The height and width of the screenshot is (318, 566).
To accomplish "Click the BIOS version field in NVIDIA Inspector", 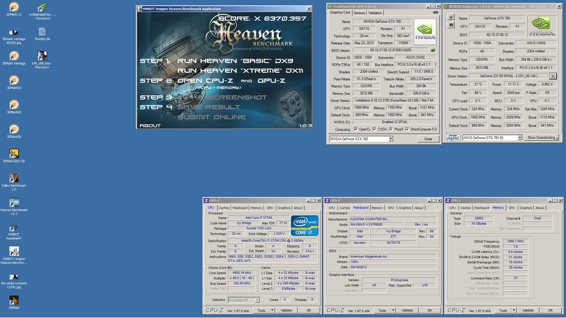I will coord(497,35).
